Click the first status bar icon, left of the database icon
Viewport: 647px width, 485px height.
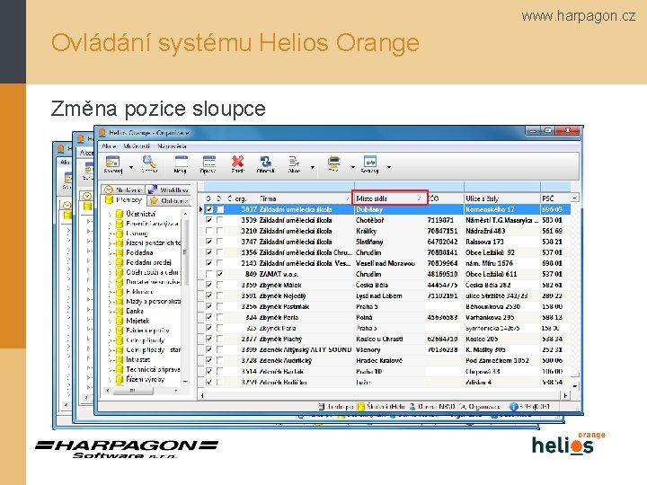pyautogui.click(x=322, y=407)
